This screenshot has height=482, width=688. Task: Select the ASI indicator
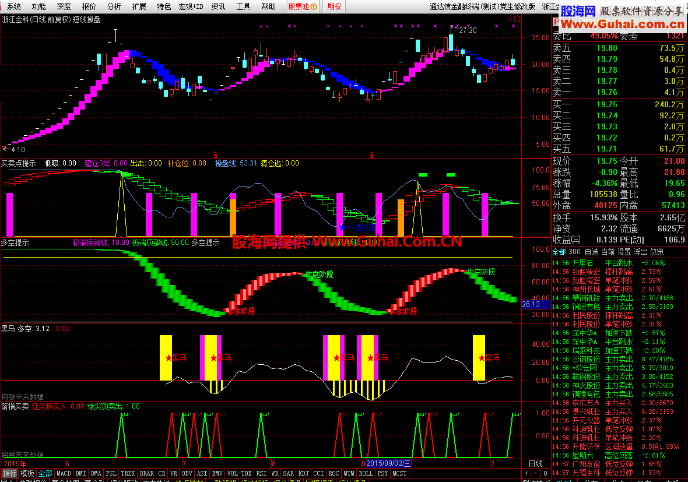tap(202, 473)
